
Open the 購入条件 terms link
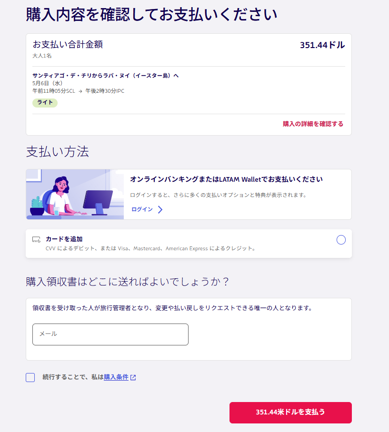116,377
